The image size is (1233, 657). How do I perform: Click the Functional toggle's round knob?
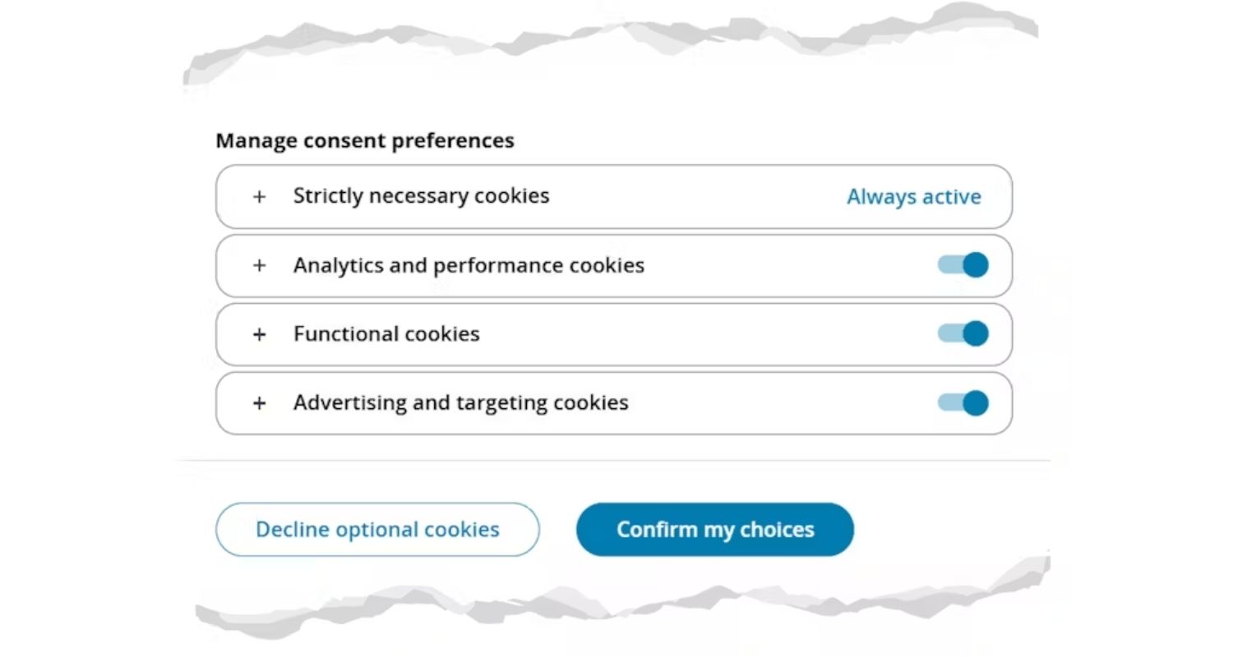click(975, 333)
